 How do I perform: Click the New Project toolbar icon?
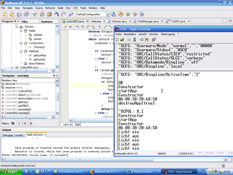pos(12,14)
